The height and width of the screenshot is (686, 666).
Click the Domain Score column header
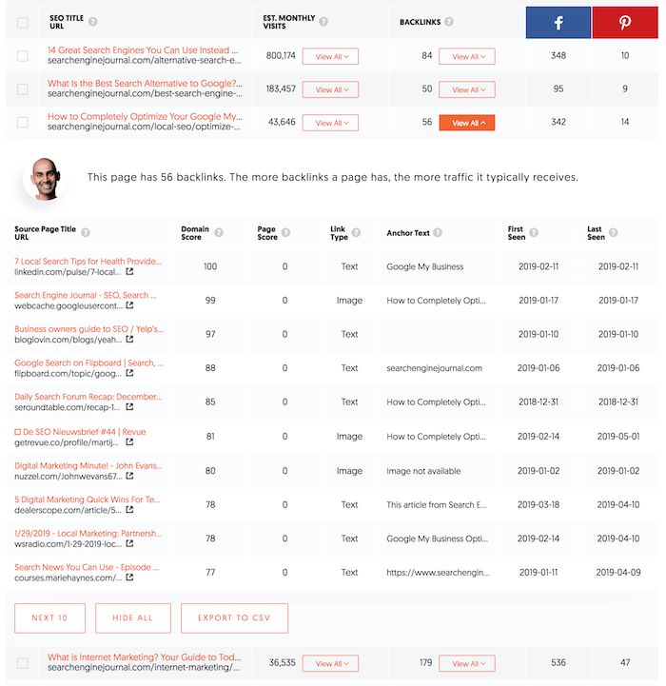tap(195, 233)
